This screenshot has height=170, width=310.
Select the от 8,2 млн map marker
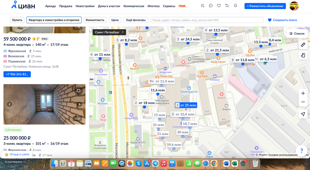tap(127, 40)
